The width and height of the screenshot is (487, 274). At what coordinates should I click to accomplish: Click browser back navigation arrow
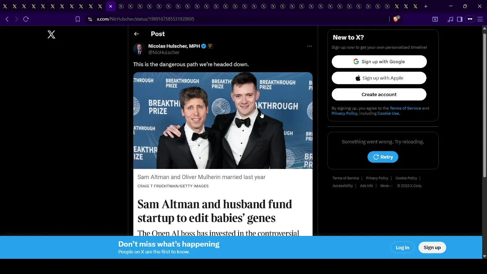(x=7, y=19)
